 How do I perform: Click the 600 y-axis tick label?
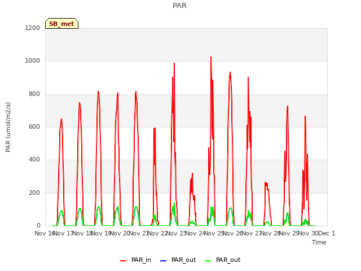coord(34,126)
